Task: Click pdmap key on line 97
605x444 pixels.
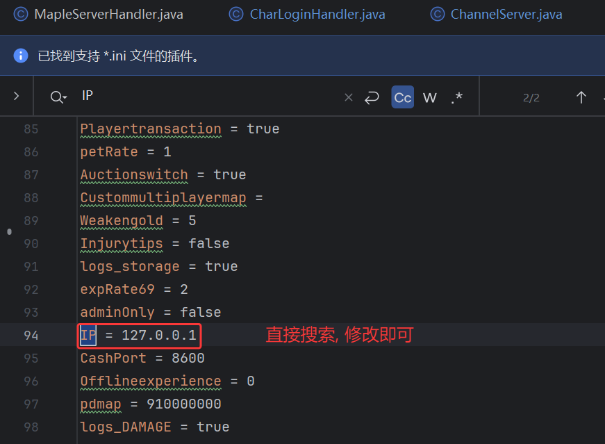Action: point(101,404)
